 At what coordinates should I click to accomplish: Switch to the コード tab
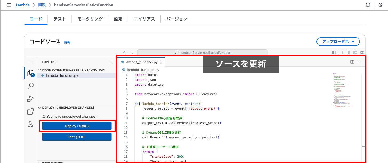(x=36, y=19)
